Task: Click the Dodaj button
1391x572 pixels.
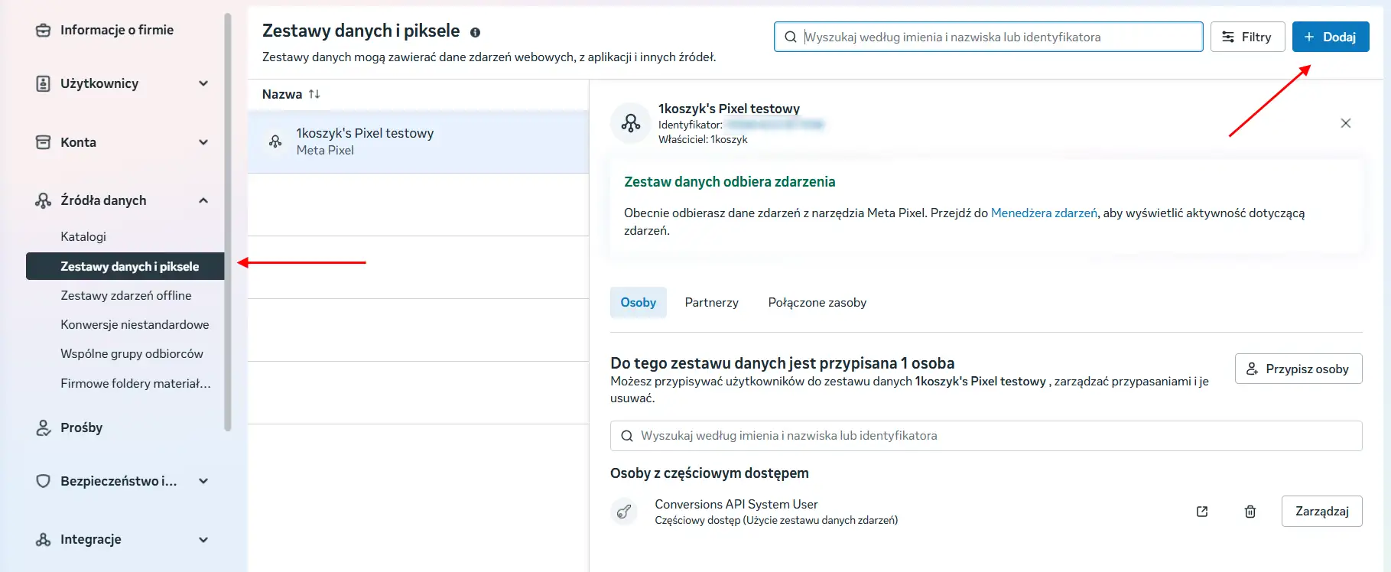Action: (x=1331, y=37)
